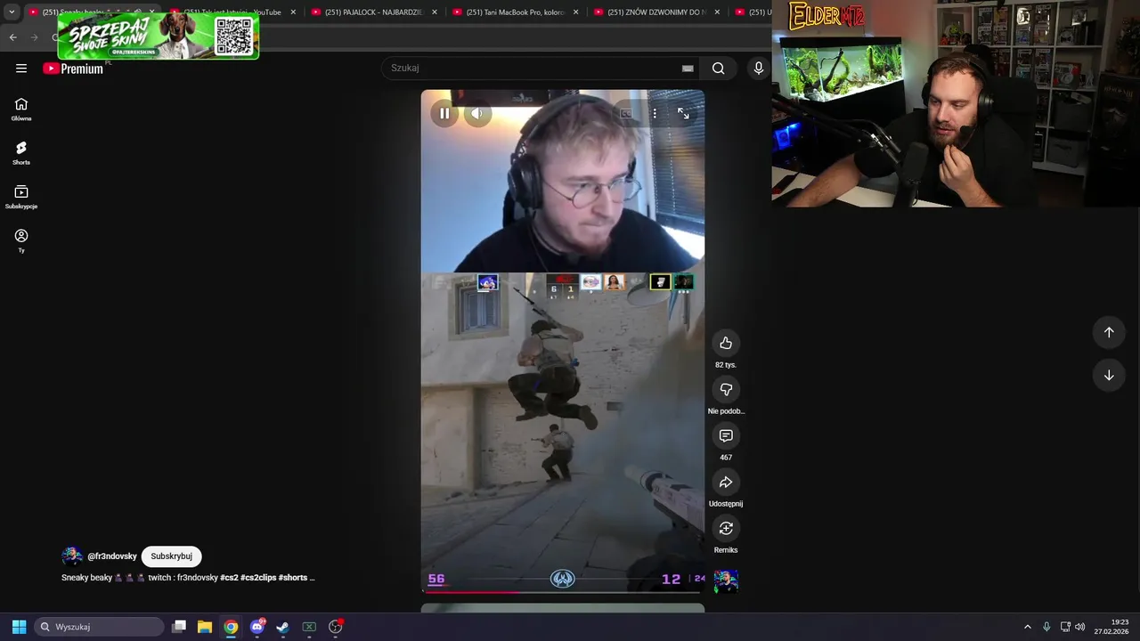
Task: Open Shorts in the sidebar
Action: (21, 153)
